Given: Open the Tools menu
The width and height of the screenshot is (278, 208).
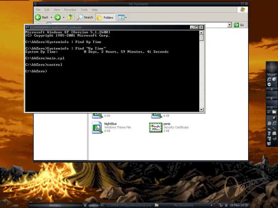Looking at the screenshot, I should pyautogui.click(x=84, y=10).
